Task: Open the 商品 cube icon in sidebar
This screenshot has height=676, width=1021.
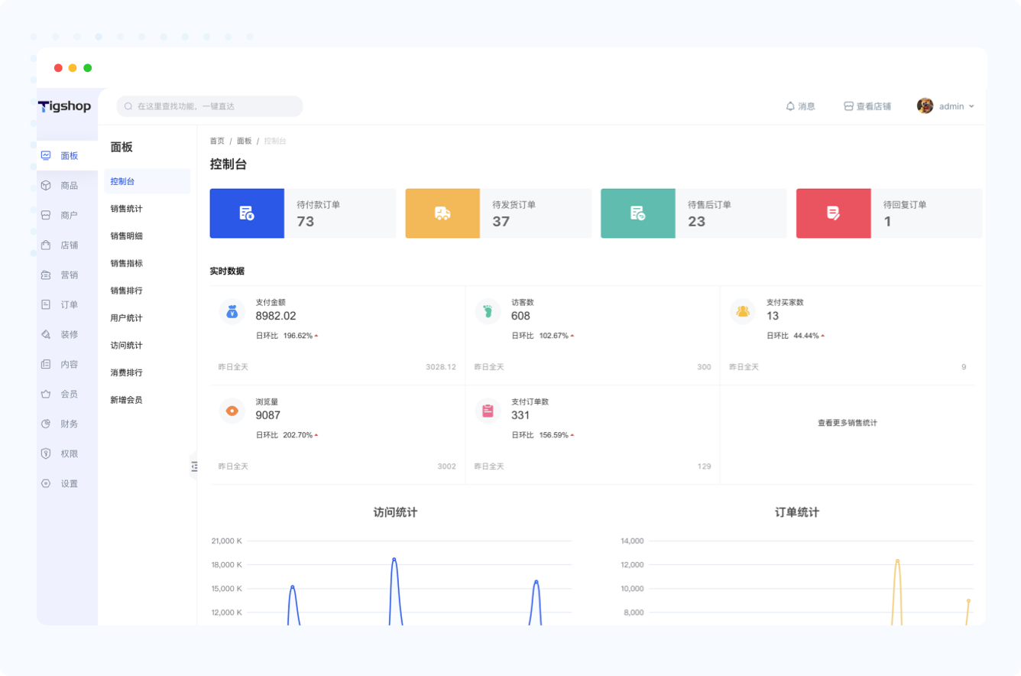Action: pyautogui.click(x=46, y=185)
